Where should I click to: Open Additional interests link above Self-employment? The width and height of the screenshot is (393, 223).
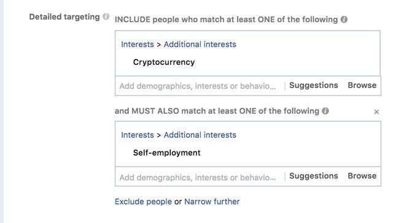click(200, 135)
